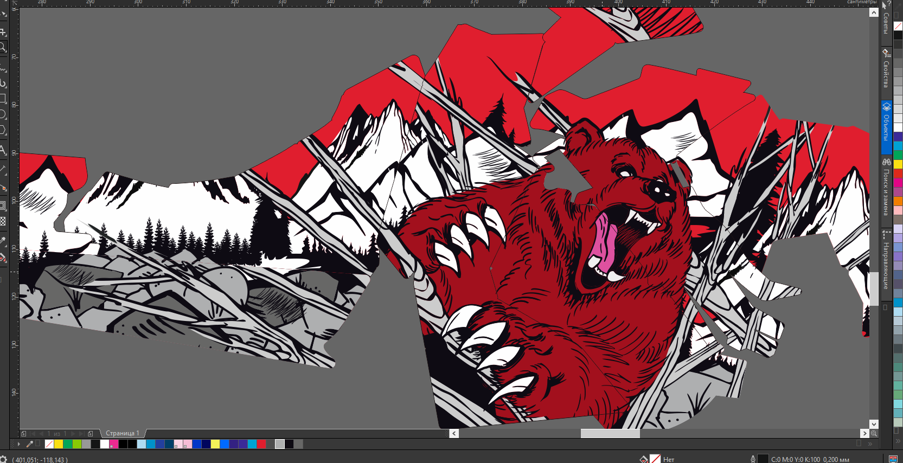
Task: Add a new page after current
Action: click(91, 433)
